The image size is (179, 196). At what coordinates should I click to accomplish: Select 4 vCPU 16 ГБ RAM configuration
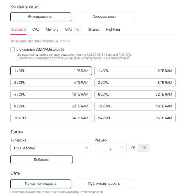(51, 94)
